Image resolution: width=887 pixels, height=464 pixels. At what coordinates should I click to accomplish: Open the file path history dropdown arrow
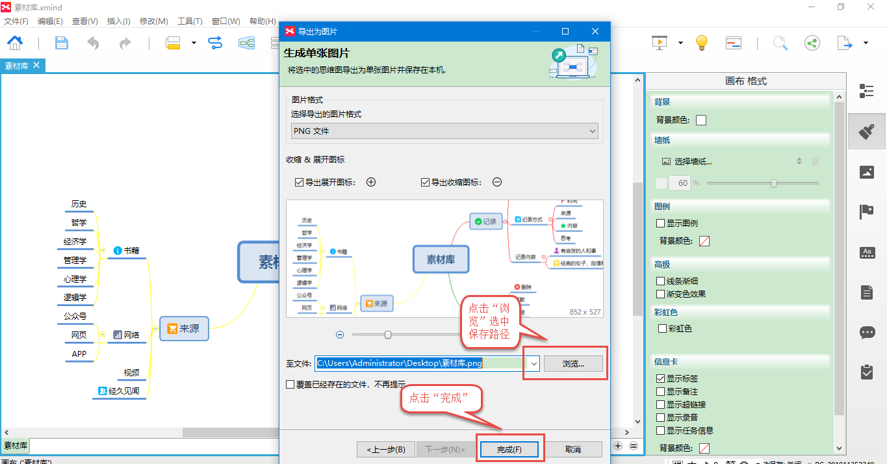pos(534,363)
